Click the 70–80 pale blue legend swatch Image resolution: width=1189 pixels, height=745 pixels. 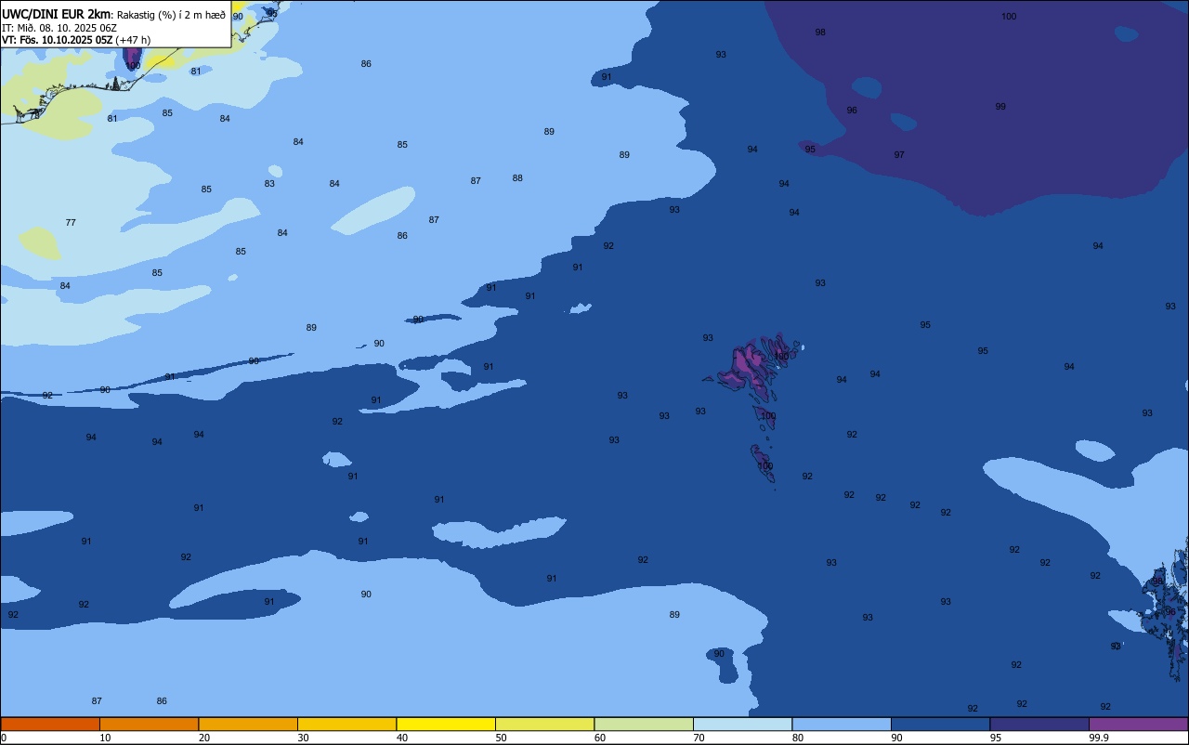pos(742,724)
